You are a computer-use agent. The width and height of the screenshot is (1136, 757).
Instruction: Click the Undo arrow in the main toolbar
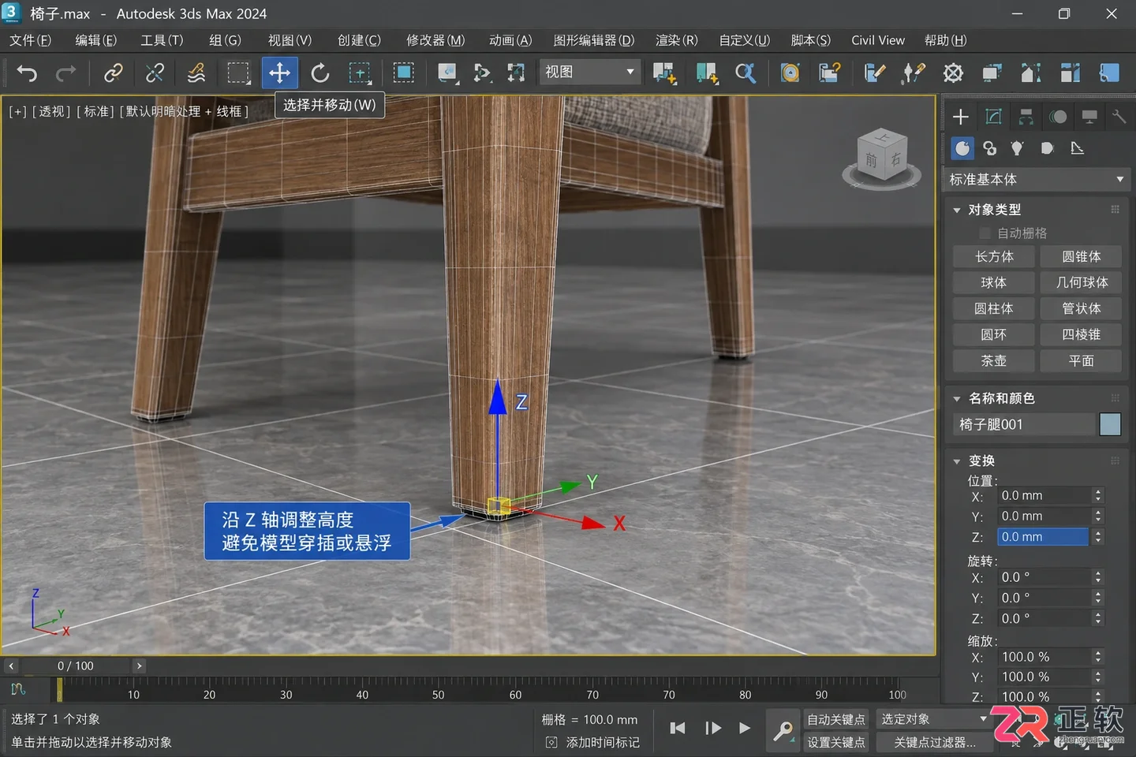tap(27, 73)
